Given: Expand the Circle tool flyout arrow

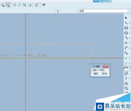Looking at the screenshot, I should coord(130,33).
